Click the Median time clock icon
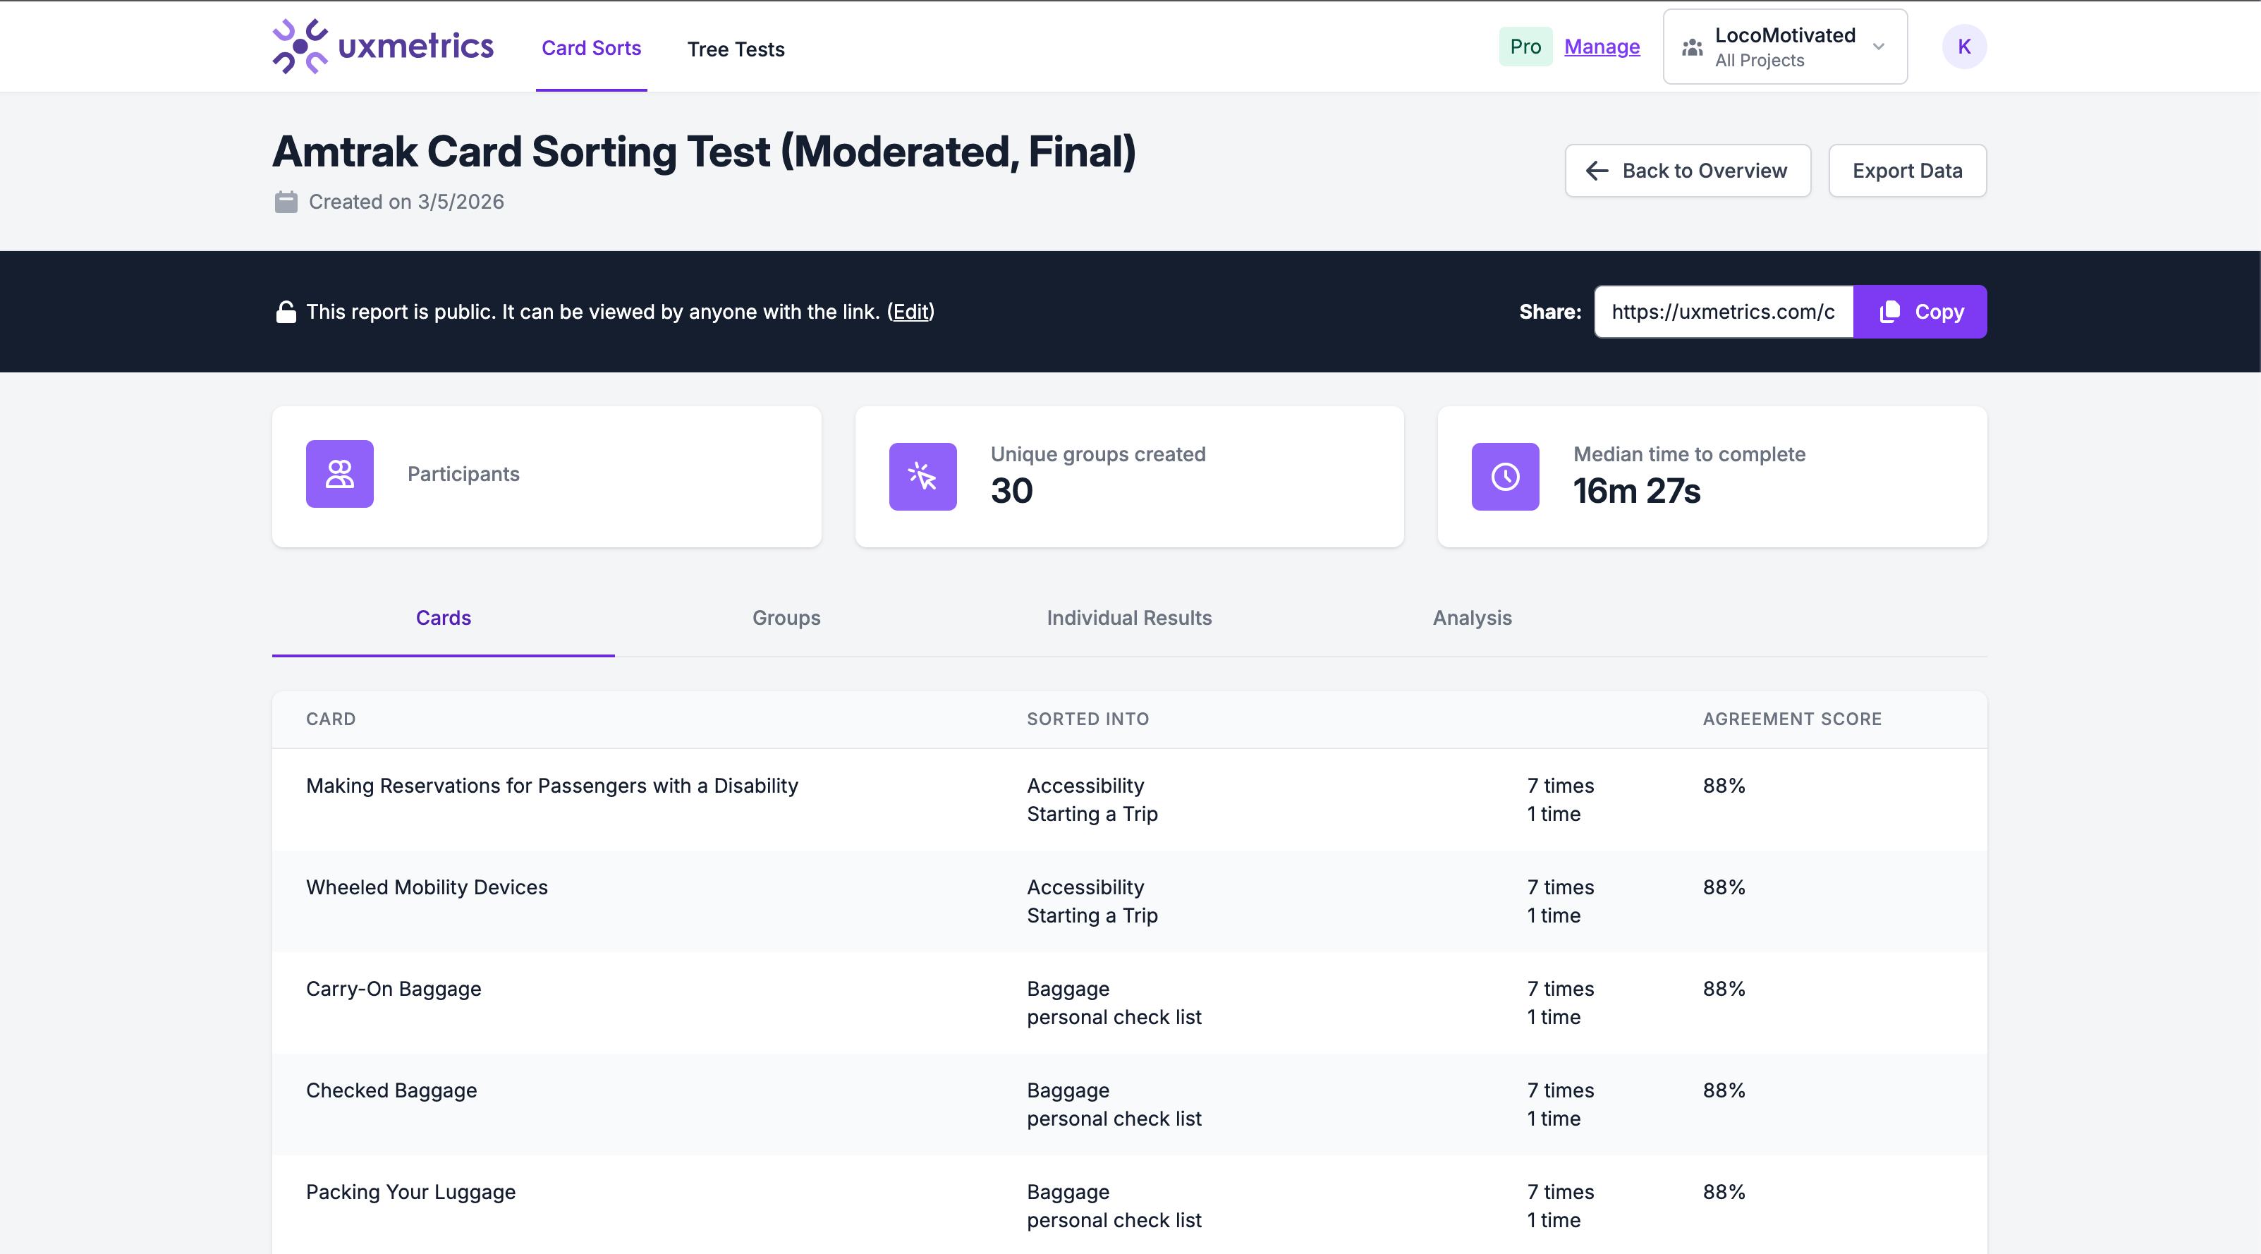Screen dimensions: 2261x1254 point(1505,477)
